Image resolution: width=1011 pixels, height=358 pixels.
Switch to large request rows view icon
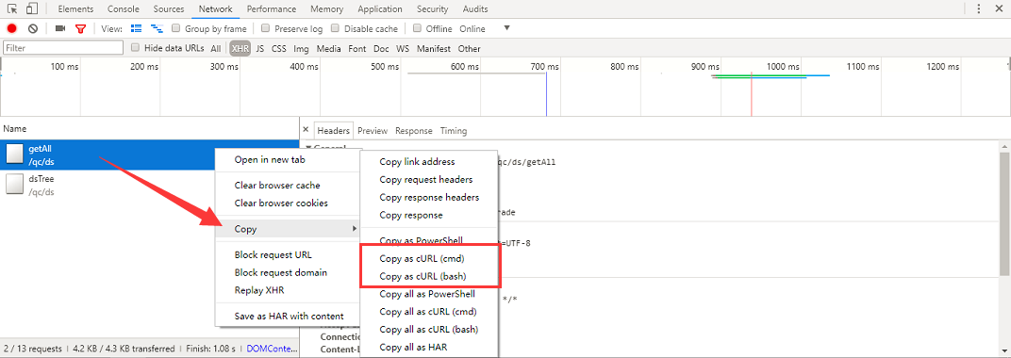pos(136,29)
